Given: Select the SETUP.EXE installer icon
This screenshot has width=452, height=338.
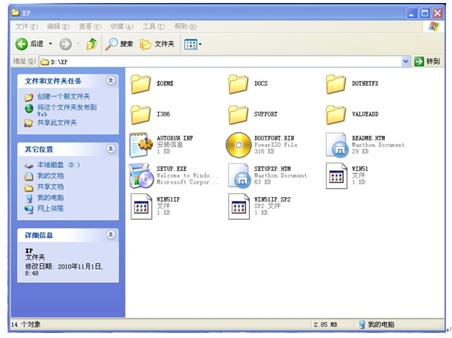Looking at the screenshot, I should click(x=141, y=175).
